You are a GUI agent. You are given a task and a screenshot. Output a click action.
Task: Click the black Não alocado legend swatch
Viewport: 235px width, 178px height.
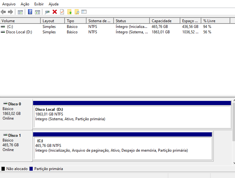tap(3, 169)
